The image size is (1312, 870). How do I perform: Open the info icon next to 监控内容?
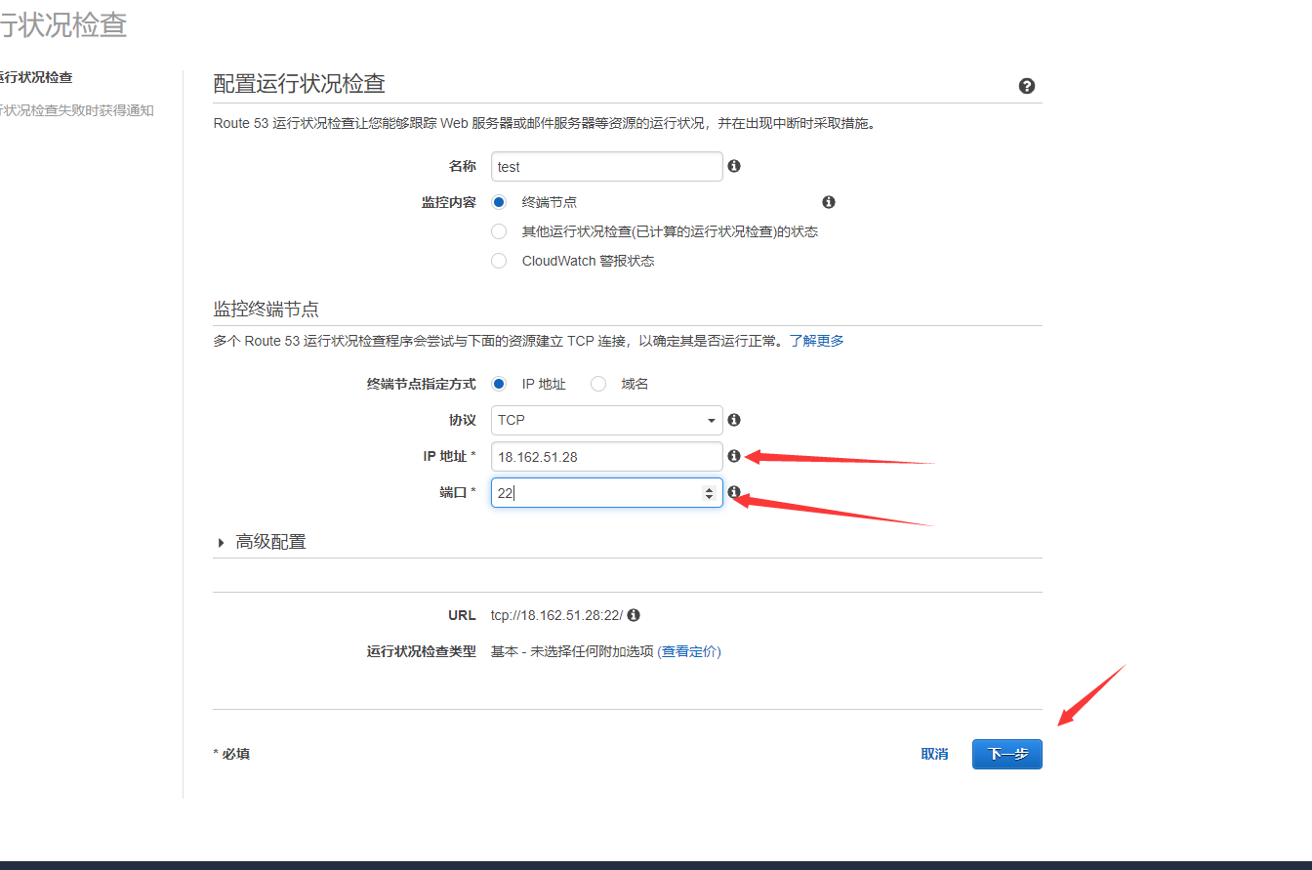828,201
